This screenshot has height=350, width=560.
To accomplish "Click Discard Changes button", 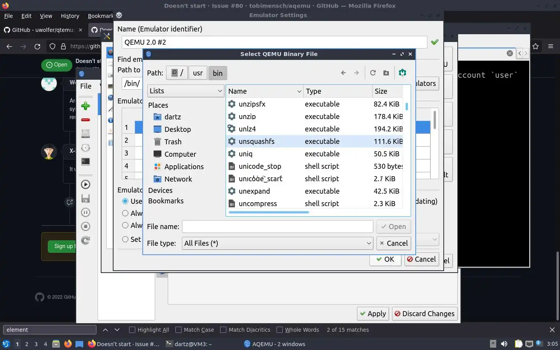I will [x=425, y=314].
